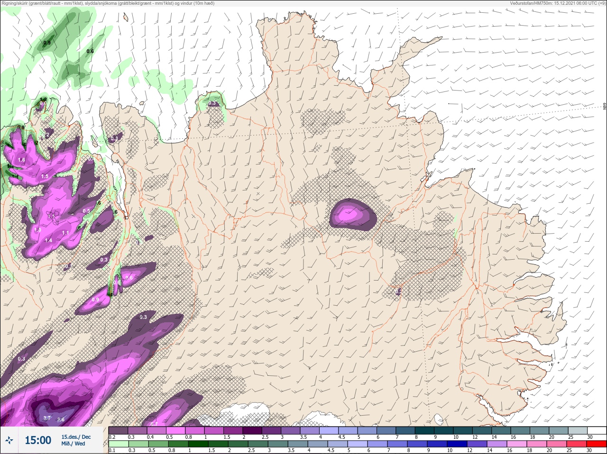This screenshot has width=607, height=454.
Task: Click the 15:00 forecast time display
Action: tap(38, 440)
